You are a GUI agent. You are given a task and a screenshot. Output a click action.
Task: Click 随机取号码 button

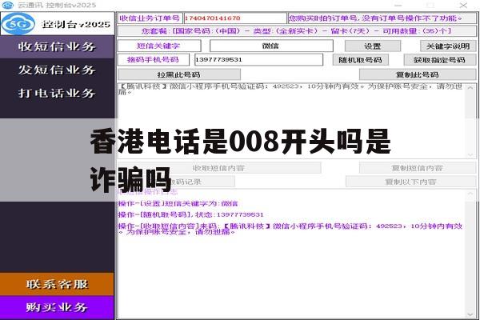[x=361, y=60]
